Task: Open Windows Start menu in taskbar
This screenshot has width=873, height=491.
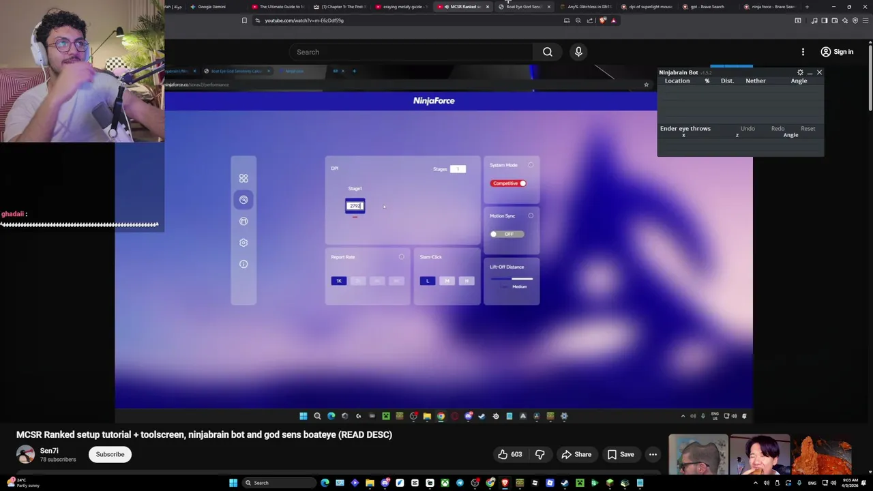Action: click(233, 483)
